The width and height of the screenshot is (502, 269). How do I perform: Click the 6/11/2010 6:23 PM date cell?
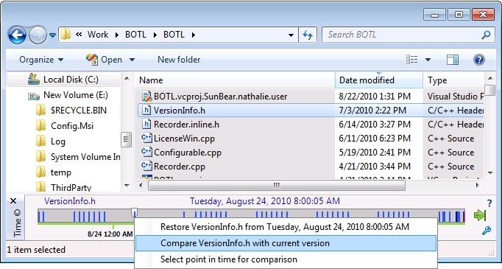[x=375, y=139]
